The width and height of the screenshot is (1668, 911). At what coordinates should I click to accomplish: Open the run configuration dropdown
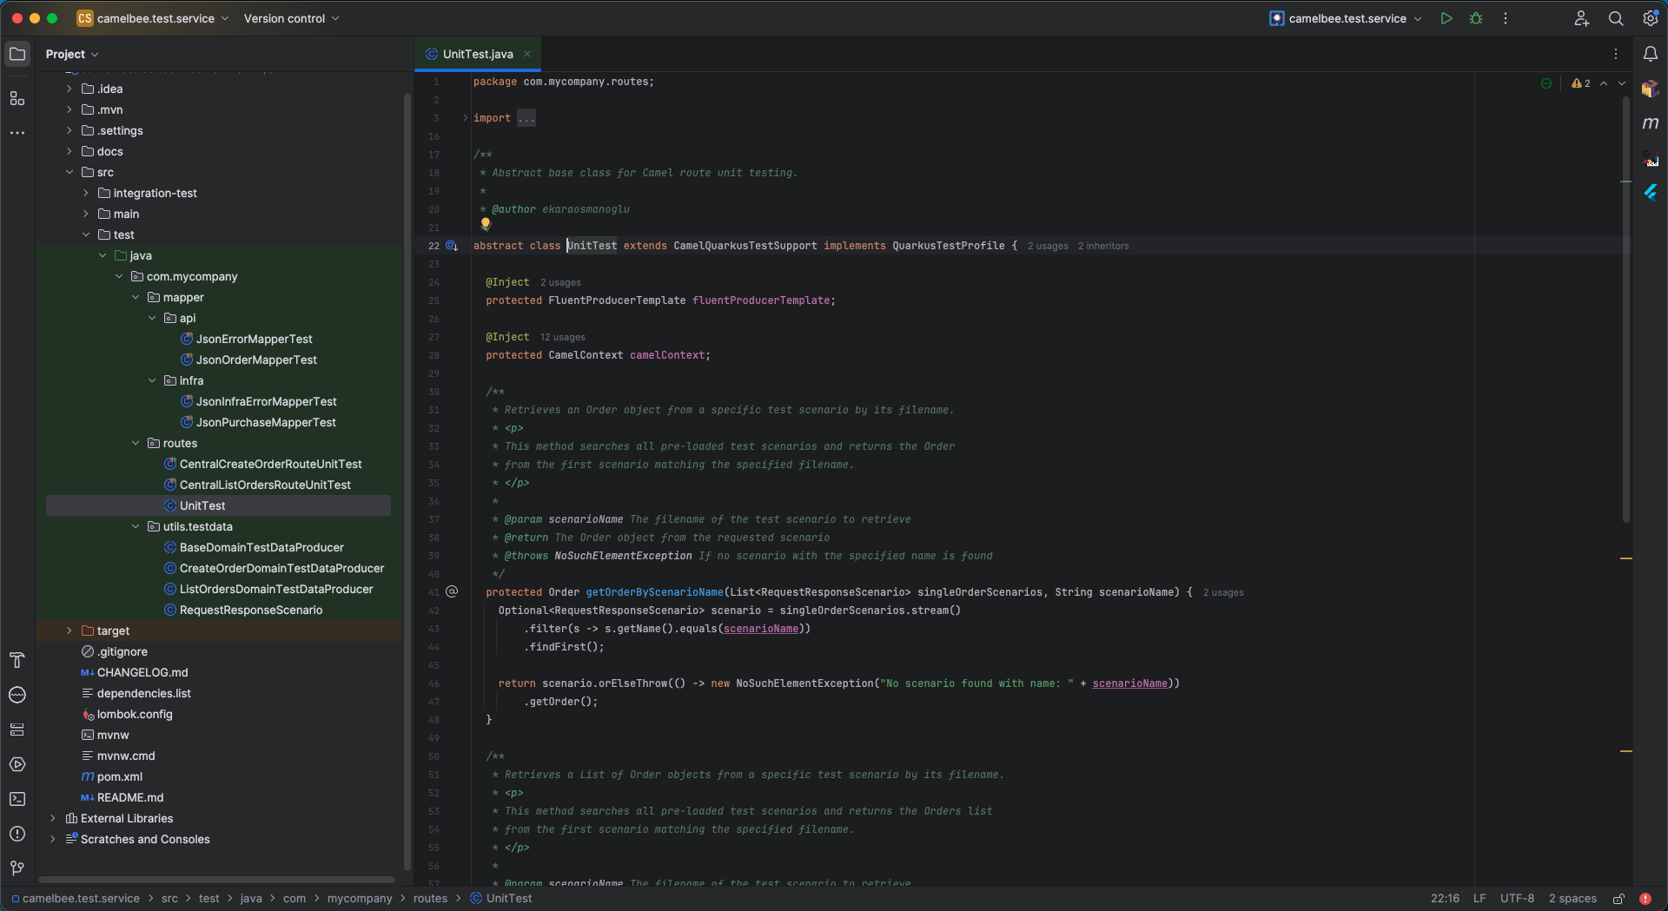coord(1346,18)
